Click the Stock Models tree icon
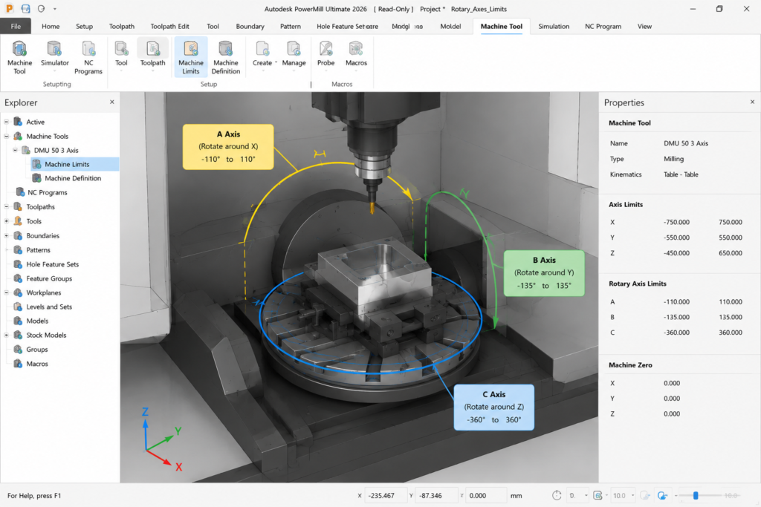 pyautogui.click(x=18, y=335)
